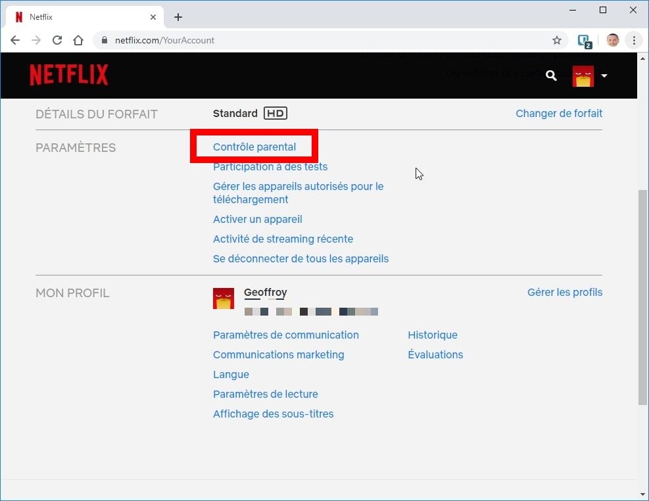Click the scrollbar down arrow
This screenshot has height=501, width=649.
click(x=642, y=494)
